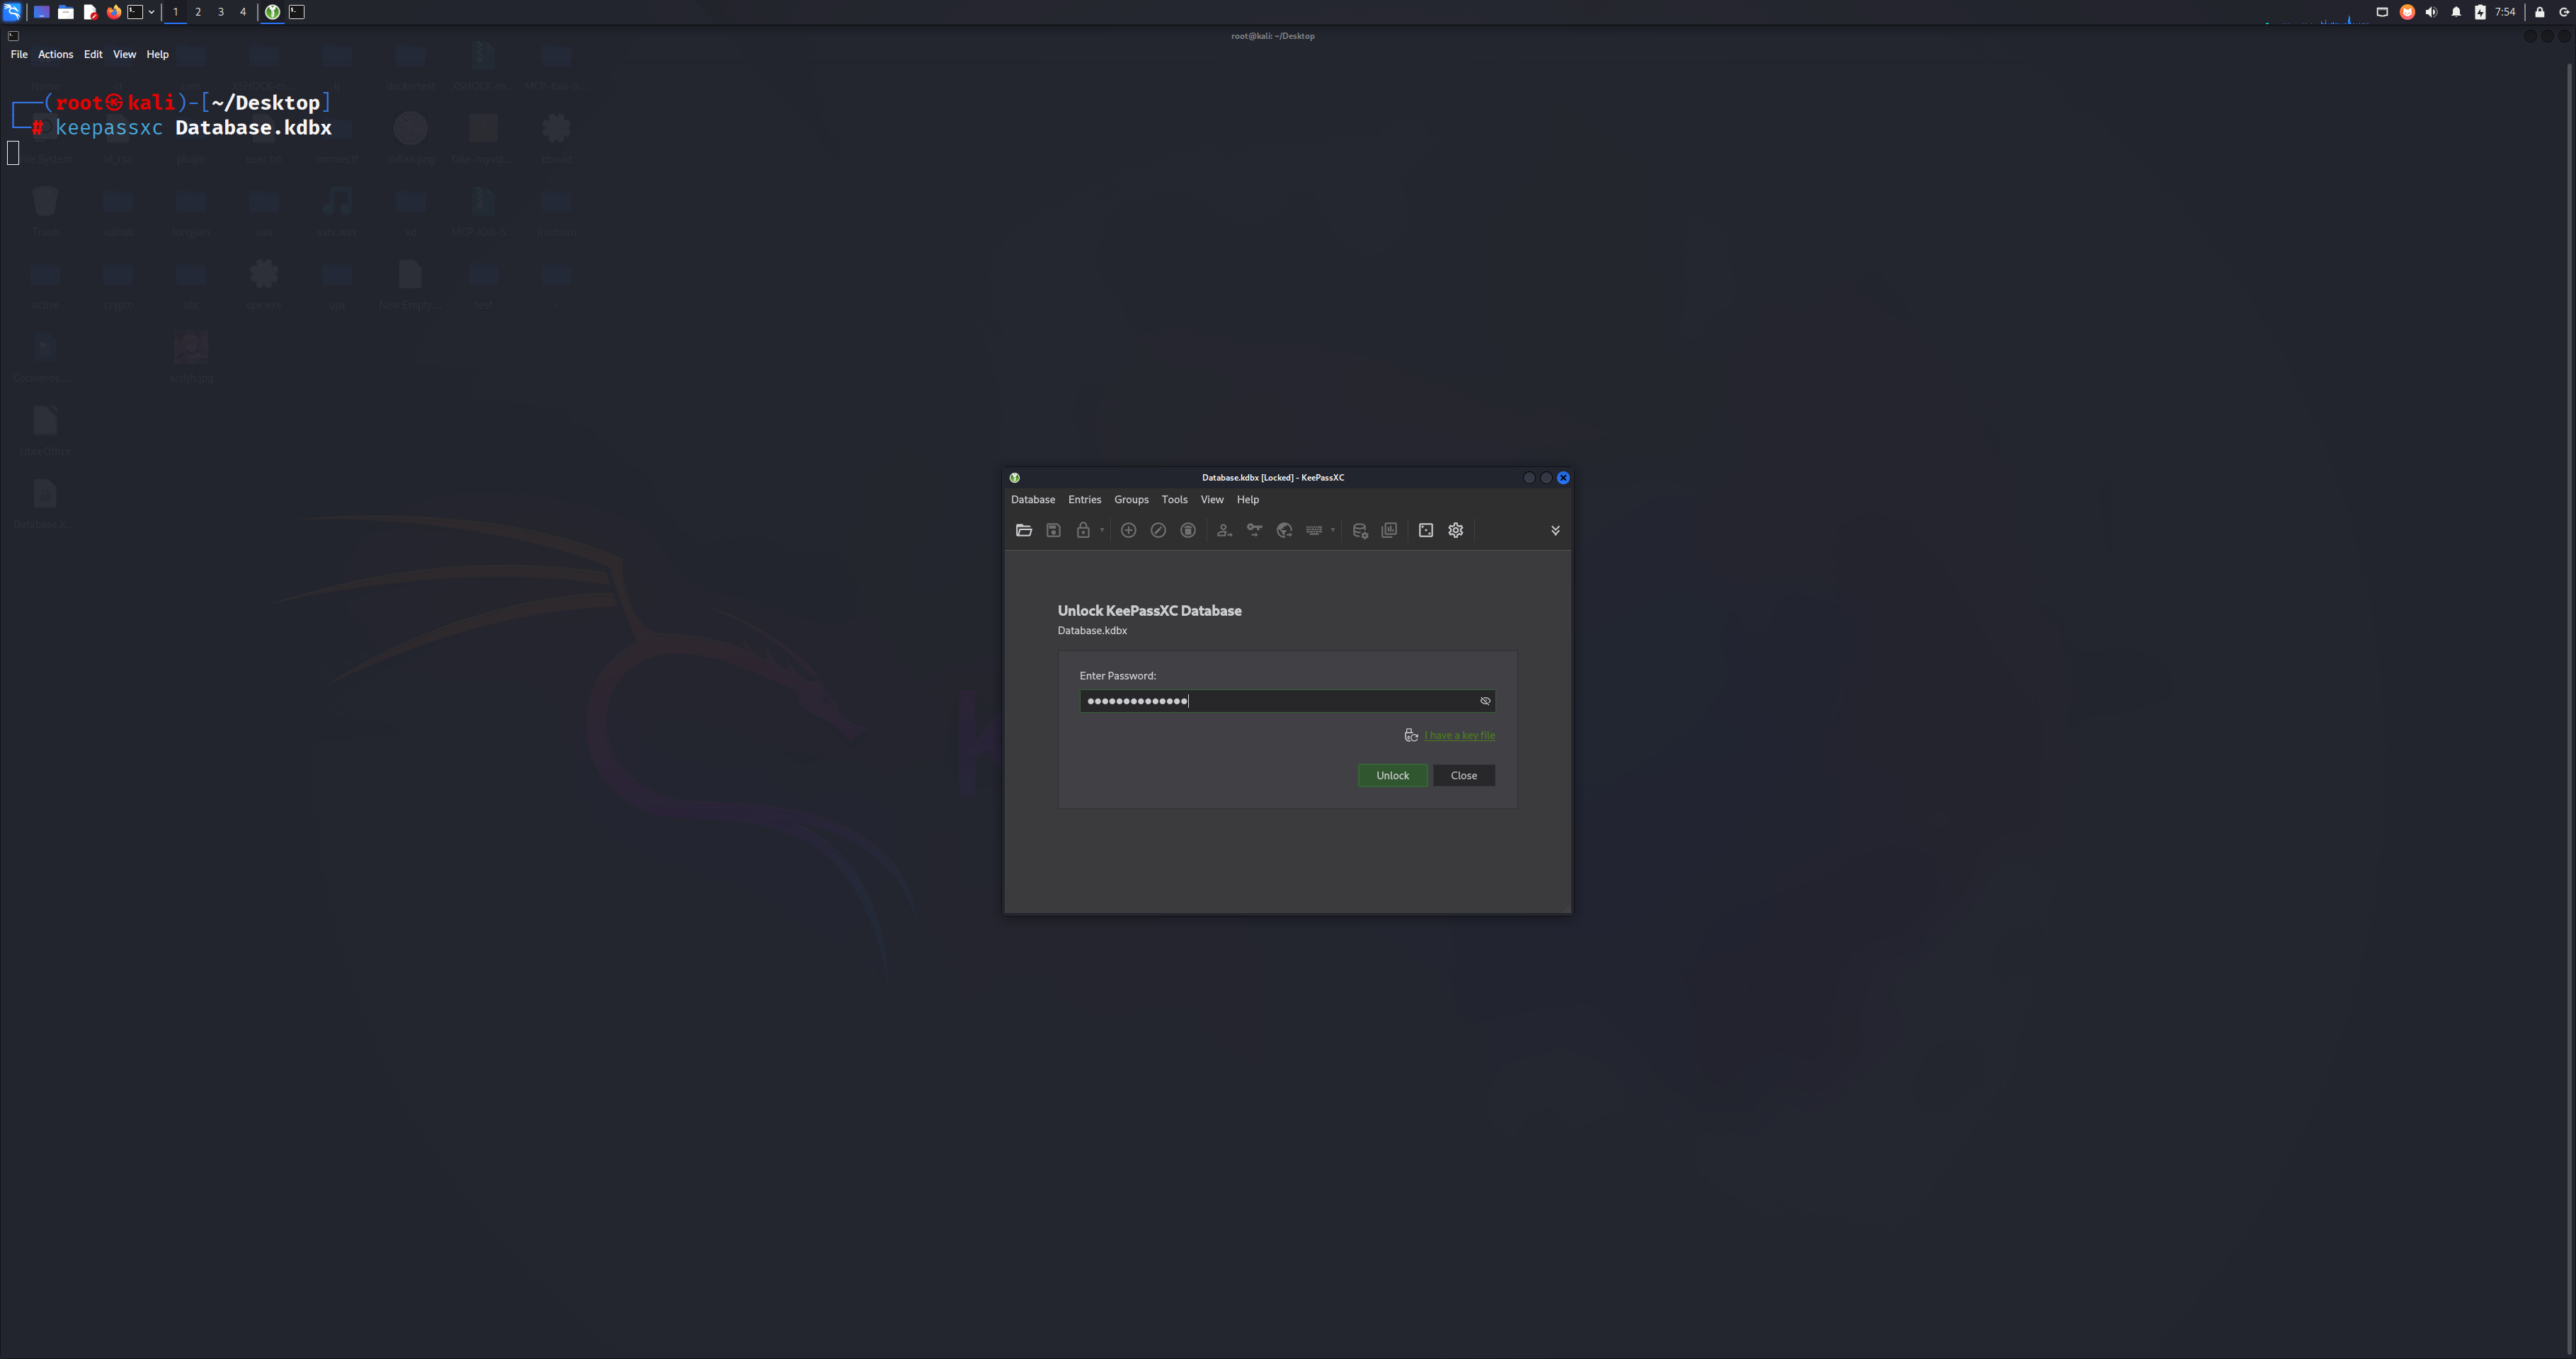Open the password generator dice icon
The width and height of the screenshot is (2576, 1359).
pos(1426,531)
